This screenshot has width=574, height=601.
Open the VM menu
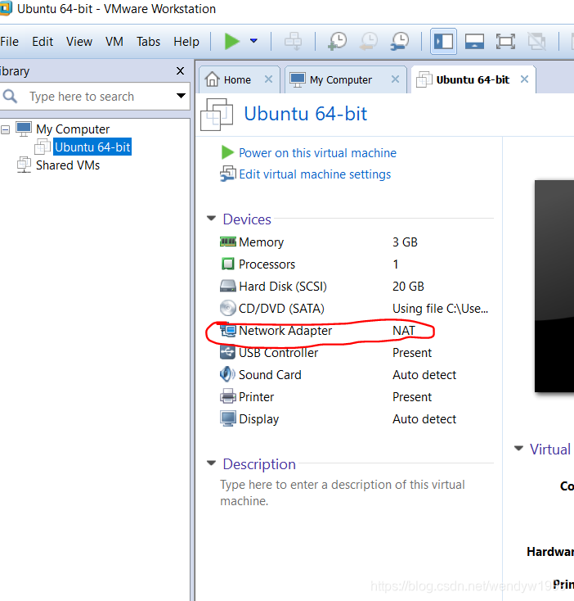[114, 42]
